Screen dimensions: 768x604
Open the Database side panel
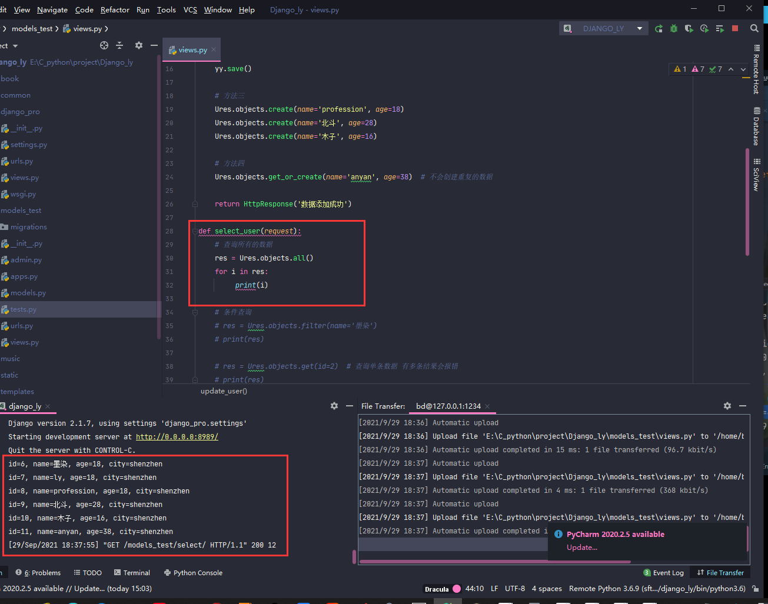[x=757, y=126]
